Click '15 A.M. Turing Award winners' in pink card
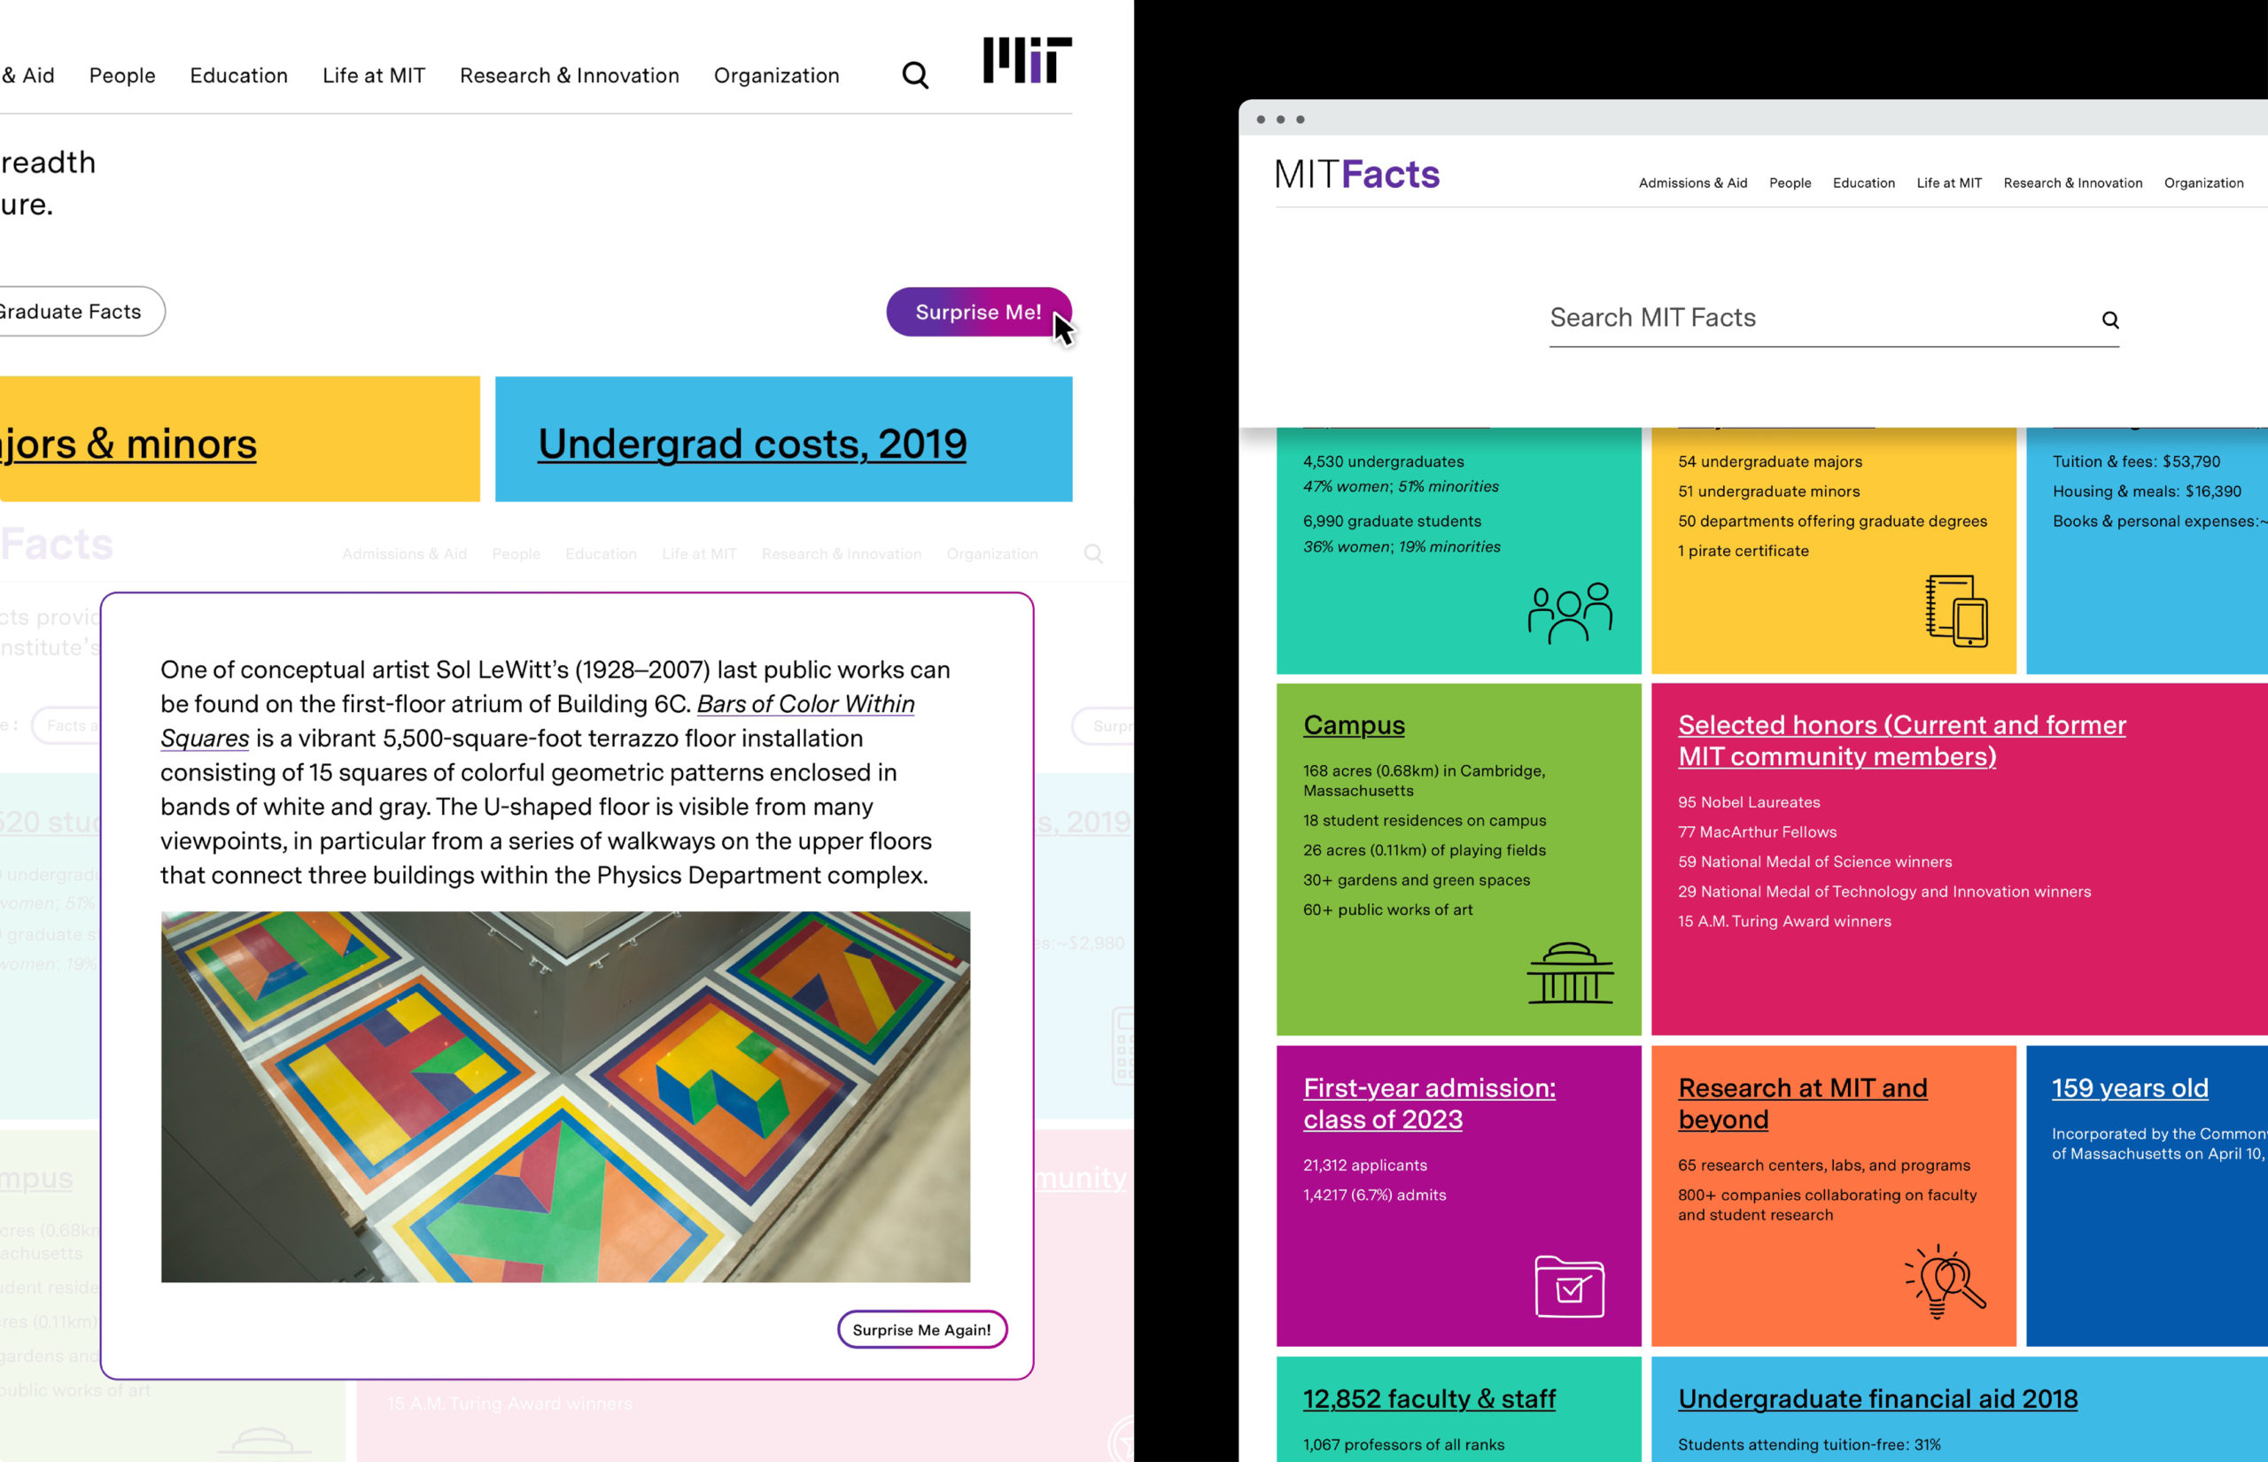The image size is (2268, 1462). [x=1783, y=921]
